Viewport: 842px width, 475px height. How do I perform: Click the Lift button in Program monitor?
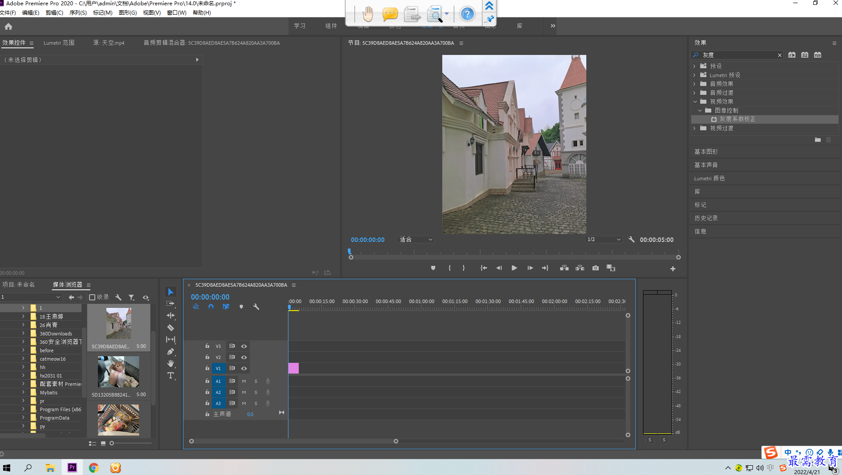tap(564, 268)
